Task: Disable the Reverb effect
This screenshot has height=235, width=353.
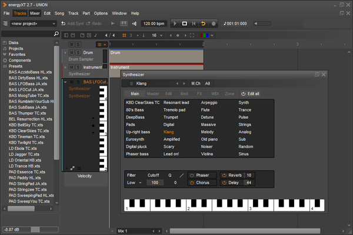Action: pos(224,175)
